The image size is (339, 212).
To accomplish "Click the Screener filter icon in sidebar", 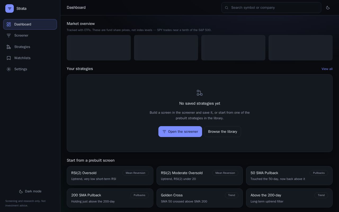I will pos(9,36).
